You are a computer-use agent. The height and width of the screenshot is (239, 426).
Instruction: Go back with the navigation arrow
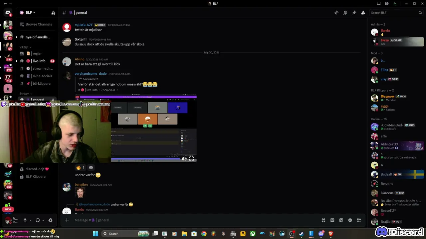(x=5, y=4)
